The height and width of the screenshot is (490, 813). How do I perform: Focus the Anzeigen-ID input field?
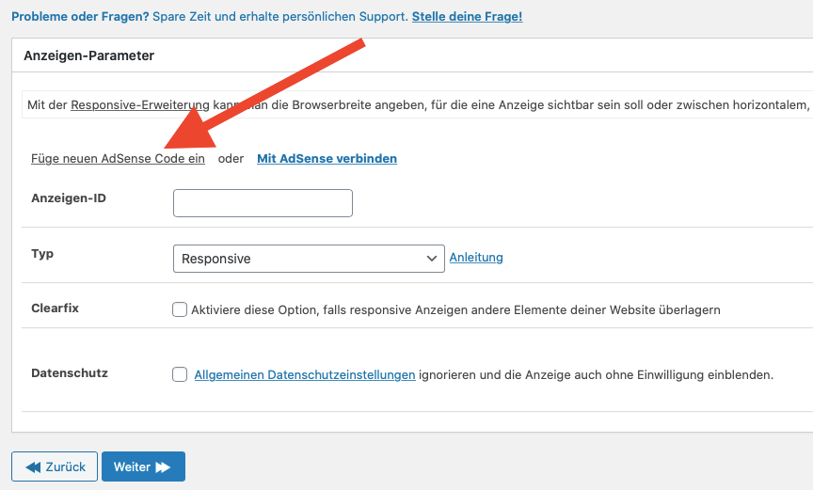point(263,203)
